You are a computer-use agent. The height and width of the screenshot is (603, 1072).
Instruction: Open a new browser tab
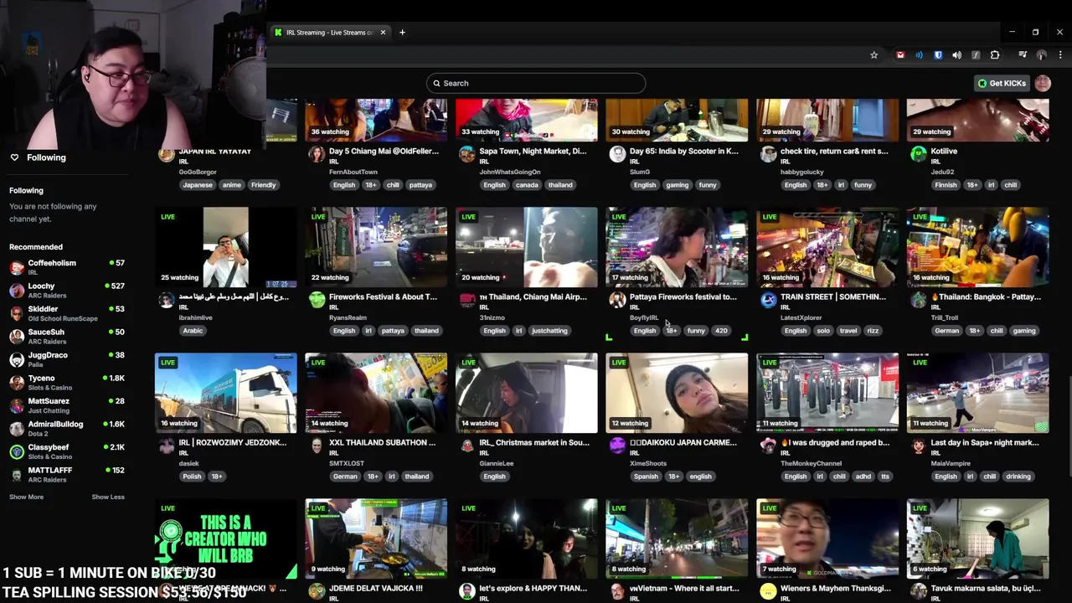click(x=402, y=33)
